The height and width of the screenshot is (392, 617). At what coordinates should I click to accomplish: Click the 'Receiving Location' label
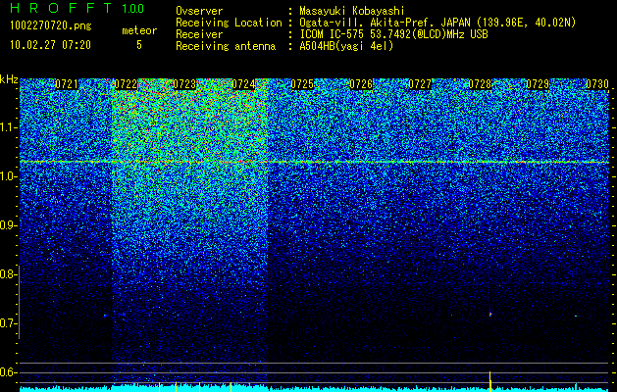pos(229,23)
